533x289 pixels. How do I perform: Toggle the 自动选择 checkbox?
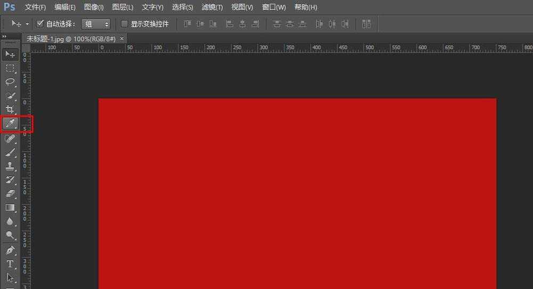click(40, 24)
